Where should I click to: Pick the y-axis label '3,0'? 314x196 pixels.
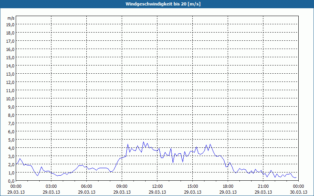(x=11, y=156)
